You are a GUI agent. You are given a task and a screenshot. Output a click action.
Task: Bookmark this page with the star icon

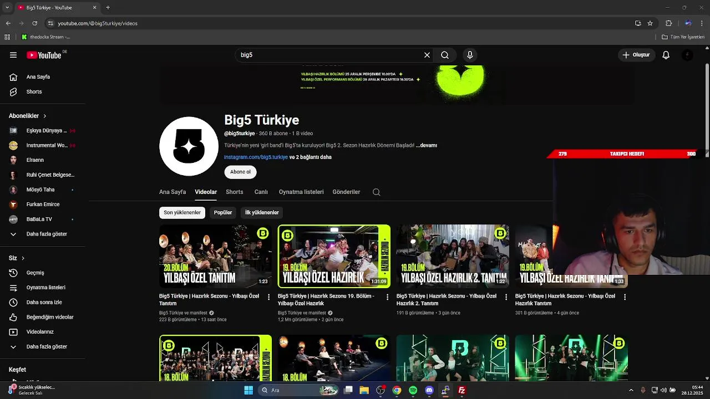click(650, 23)
